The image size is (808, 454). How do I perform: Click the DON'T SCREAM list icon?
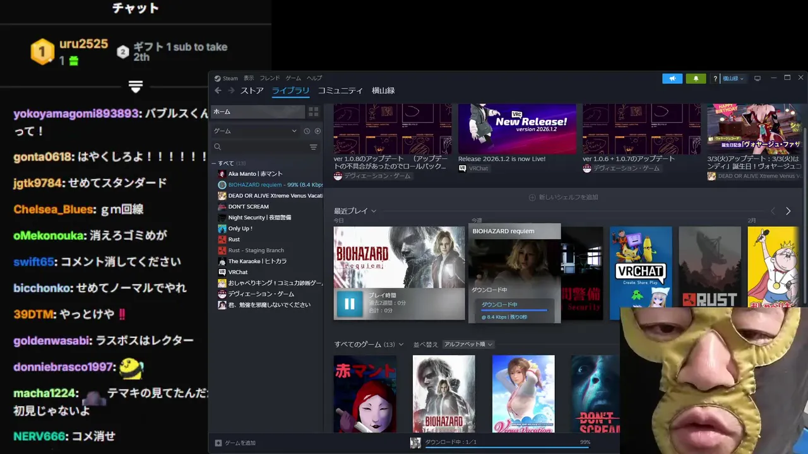pyautogui.click(x=222, y=207)
